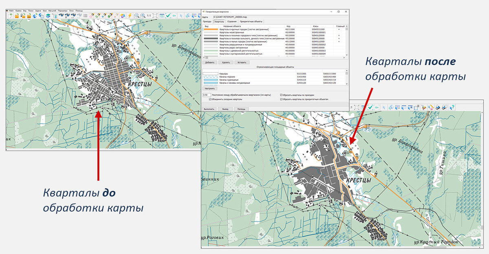Click the arrow pointer select tool icon
This screenshot has width=489, height=254.
tap(181, 15)
